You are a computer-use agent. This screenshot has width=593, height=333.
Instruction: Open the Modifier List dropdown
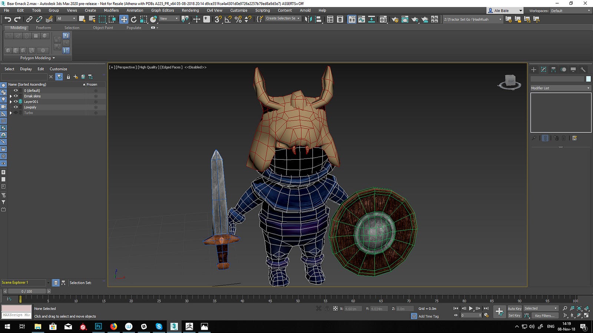[x=560, y=88]
